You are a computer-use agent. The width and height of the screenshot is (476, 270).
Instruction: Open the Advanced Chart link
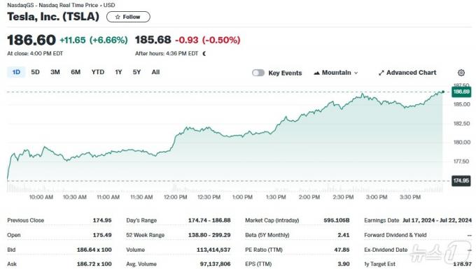[x=407, y=73]
